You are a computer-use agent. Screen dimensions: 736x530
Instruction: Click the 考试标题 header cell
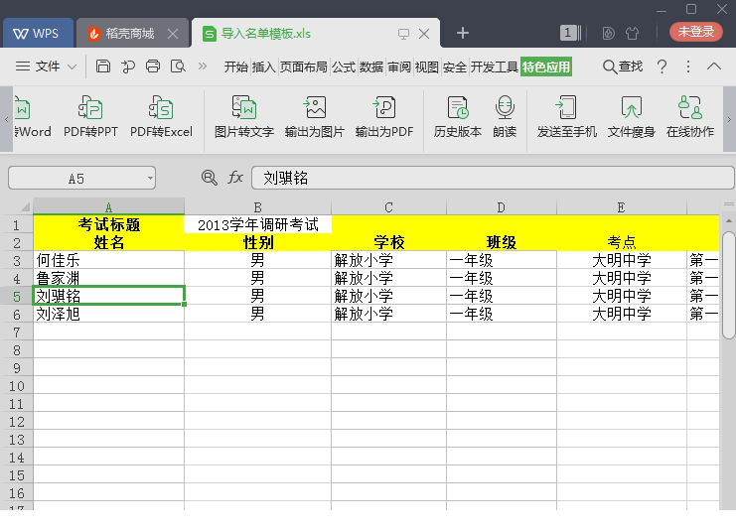coord(108,224)
